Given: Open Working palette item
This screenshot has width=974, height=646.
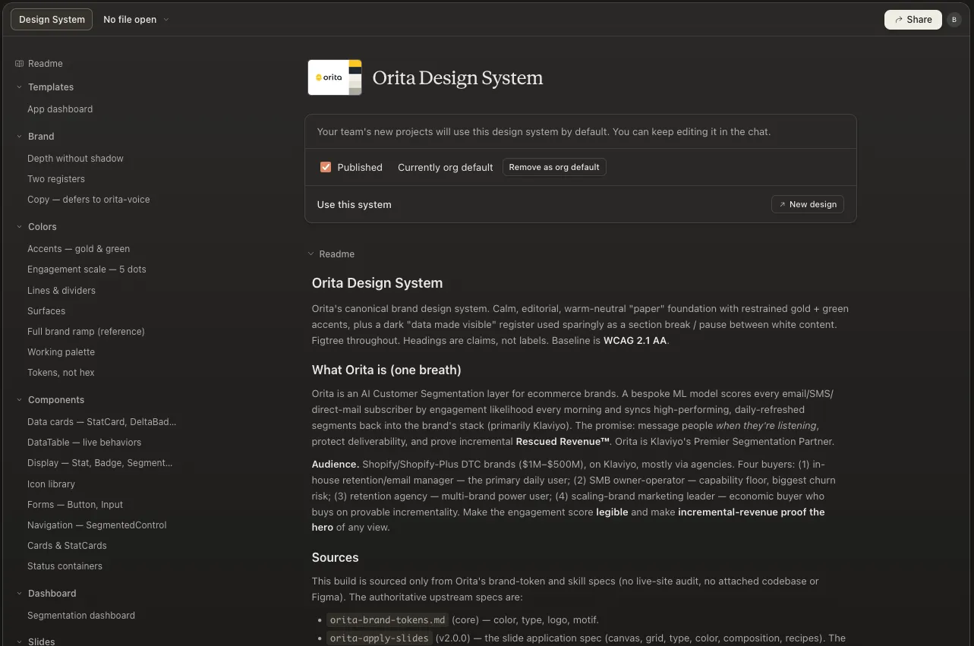Looking at the screenshot, I should [x=61, y=352].
